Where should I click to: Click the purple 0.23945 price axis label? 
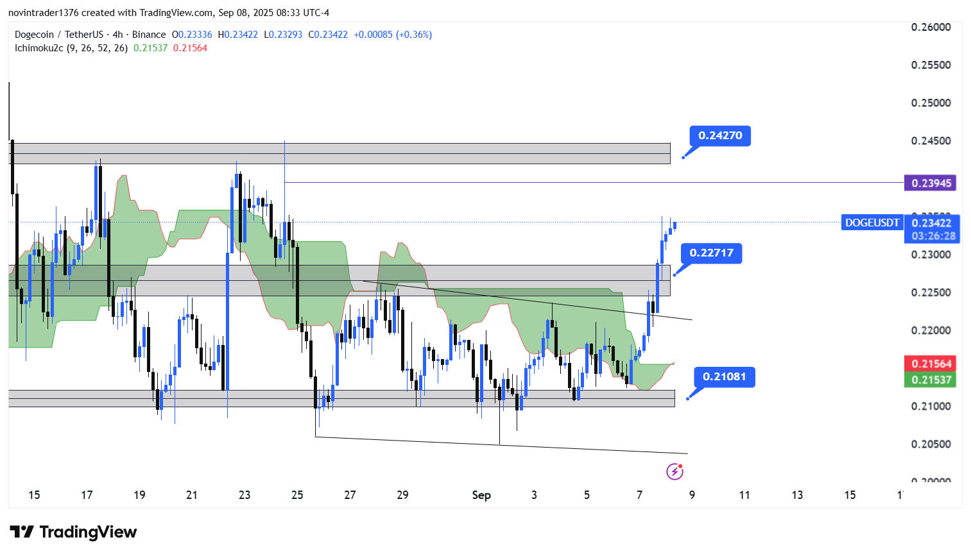[931, 183]
